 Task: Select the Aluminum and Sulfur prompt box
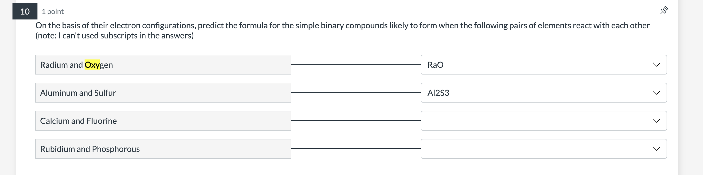(x=163, y=92)
